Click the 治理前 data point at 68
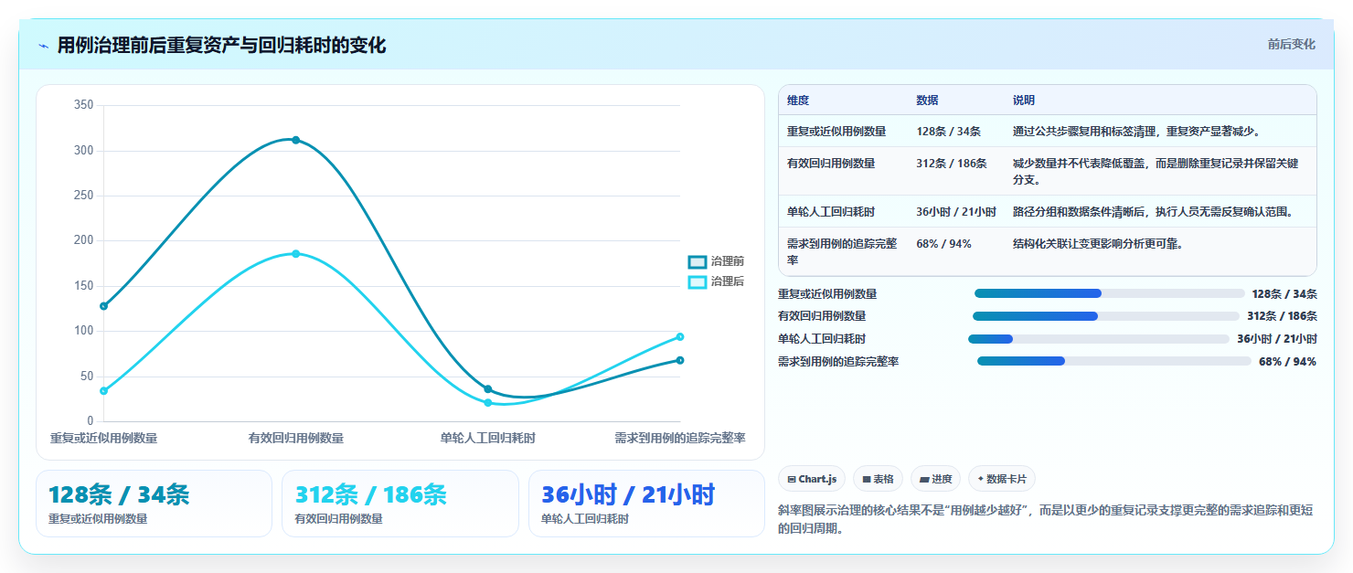 tap(680, 360)
